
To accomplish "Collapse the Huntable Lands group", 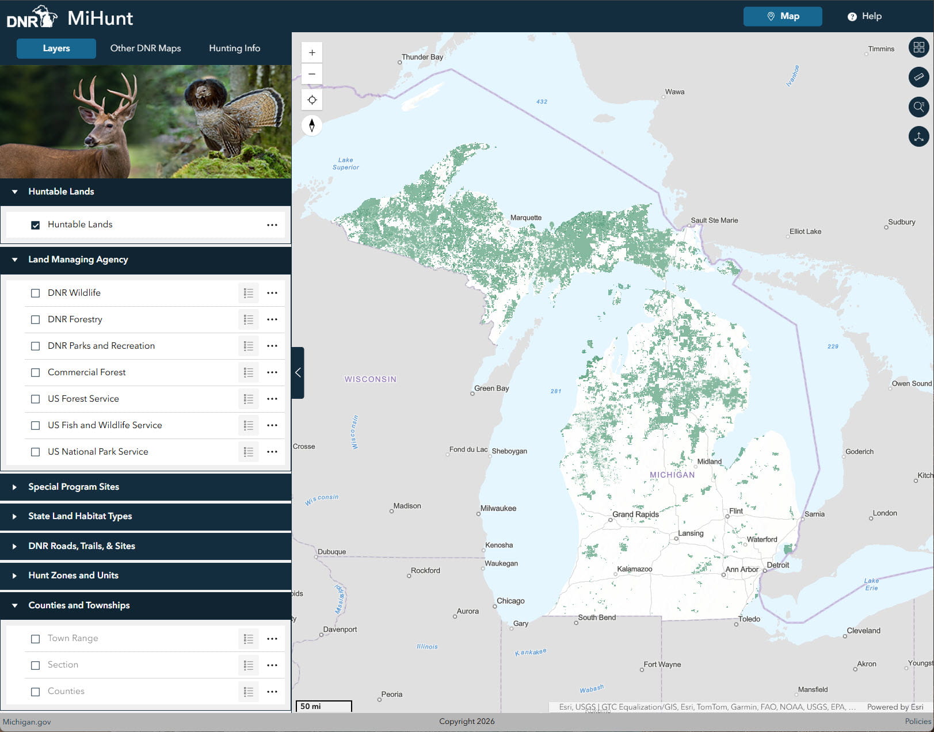I will click(146, 192).
